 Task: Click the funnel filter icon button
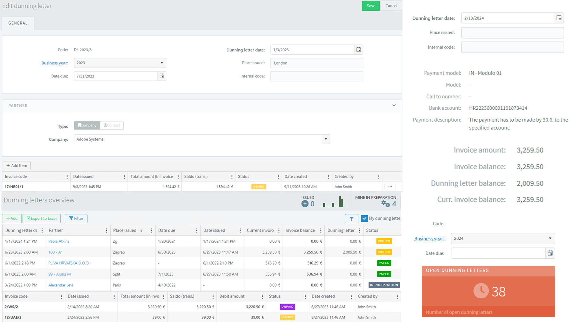click(x=352, y=219)
